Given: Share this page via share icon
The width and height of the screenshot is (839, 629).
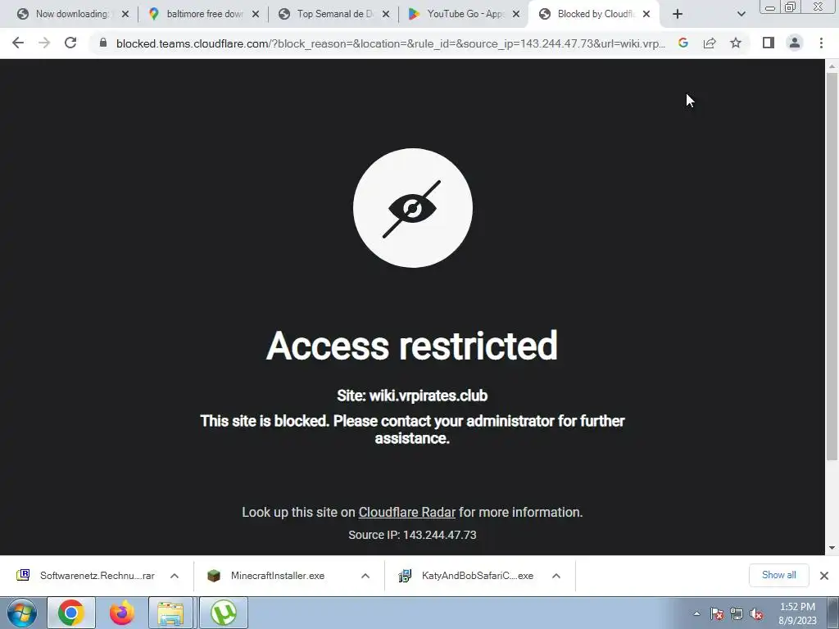Looking at the screenshot, I should pos(710,43).
